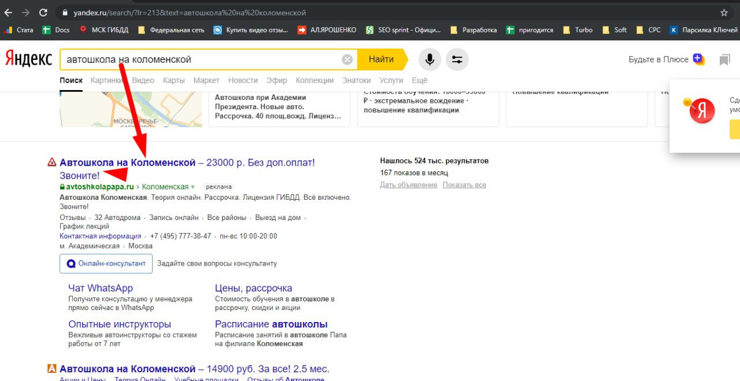Switch to Новости tab
The width and height of the screenshot is (740, 381).
[x=243, y=80]
